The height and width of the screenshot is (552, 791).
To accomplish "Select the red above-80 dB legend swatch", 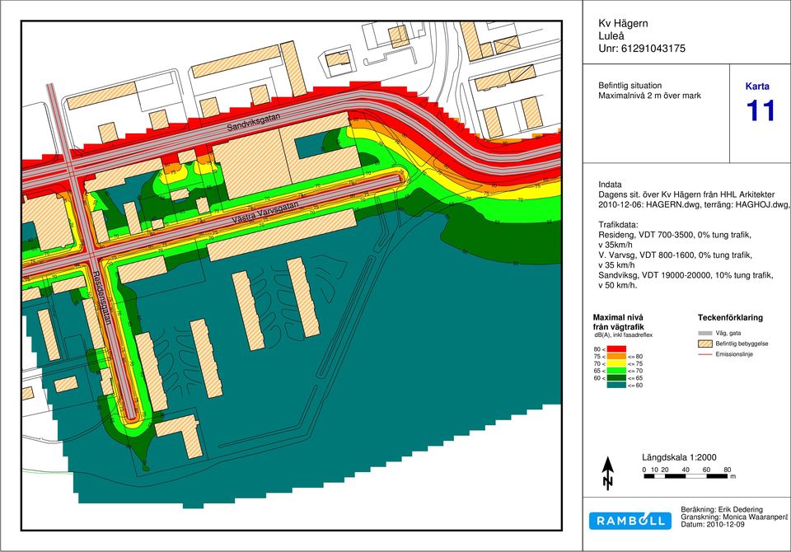I will pyautogui.click(x=616, y=349).
